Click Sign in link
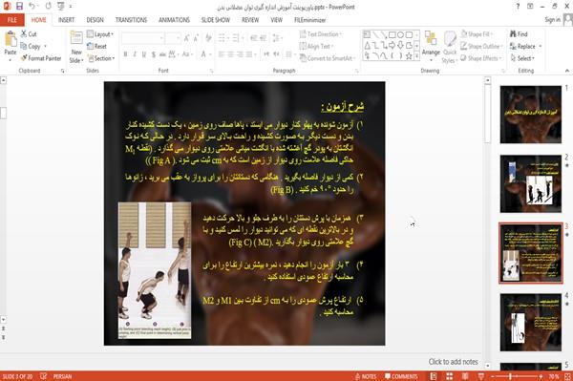The image size is (573, 381). click(552, 20)
